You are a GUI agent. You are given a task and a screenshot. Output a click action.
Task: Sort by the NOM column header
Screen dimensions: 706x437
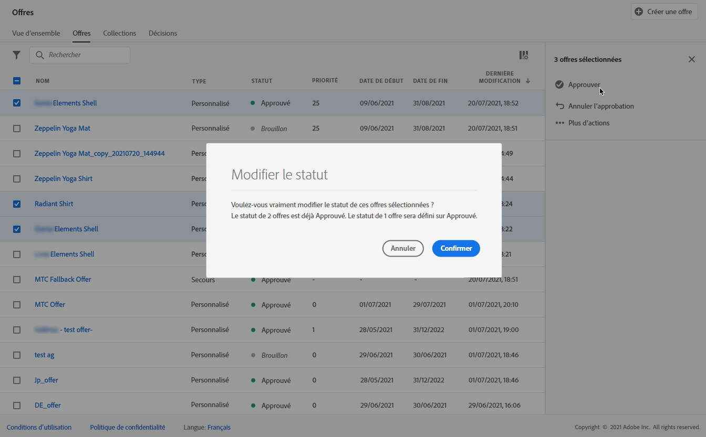tap(43, 81)
